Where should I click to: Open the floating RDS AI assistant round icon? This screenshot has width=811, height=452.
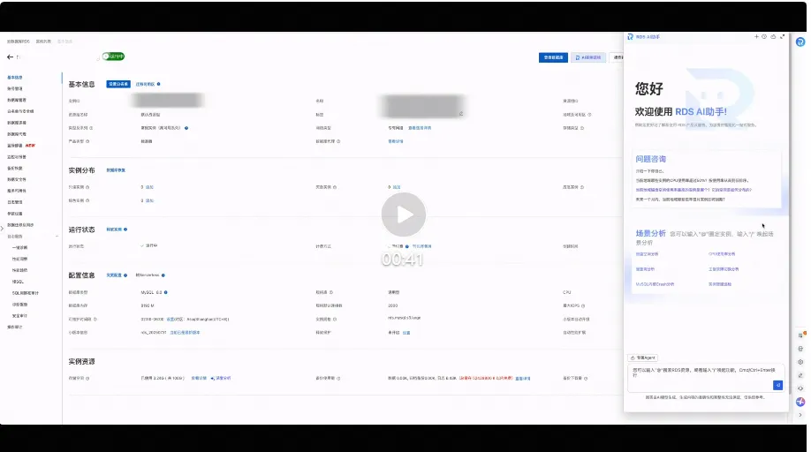(x=800, y=41)
